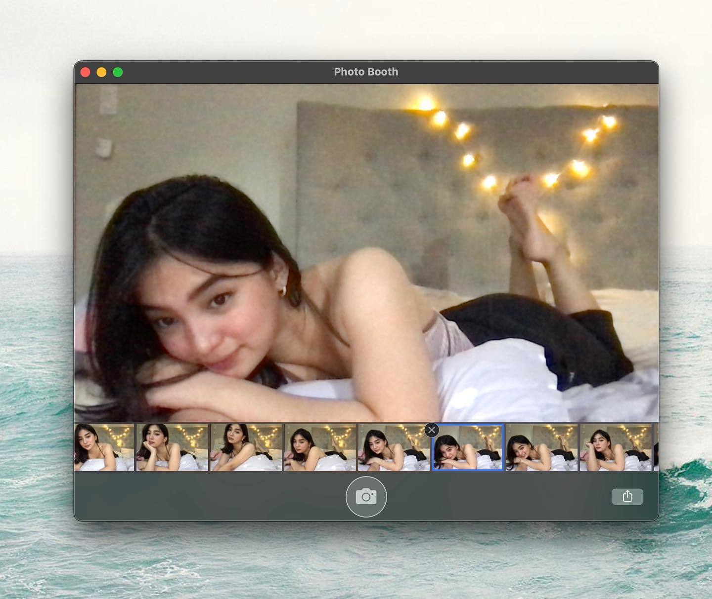Image resolution: width=712 pixels, height=599 pixels.
Task: Click the Photo Booth title text
Action: click(366, 72)
